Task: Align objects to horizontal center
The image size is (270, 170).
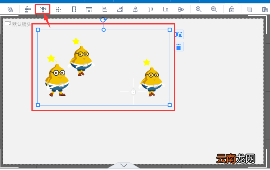Action: click(x=135, y=9)
